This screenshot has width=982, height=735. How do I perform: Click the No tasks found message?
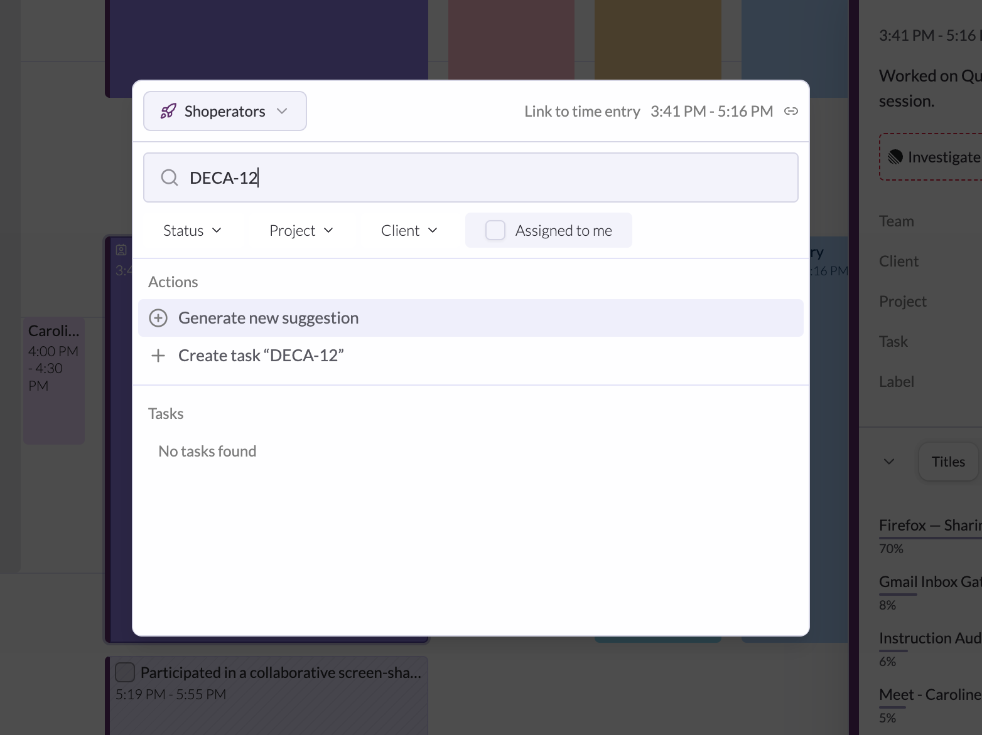click(207, 451)
